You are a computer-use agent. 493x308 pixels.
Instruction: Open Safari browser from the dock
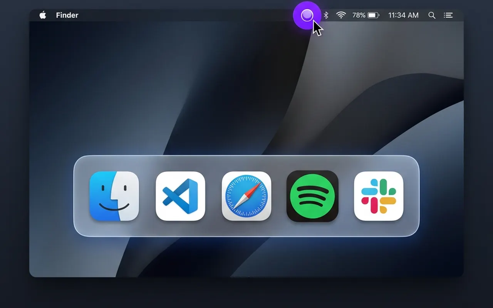[x=246, y=196]
